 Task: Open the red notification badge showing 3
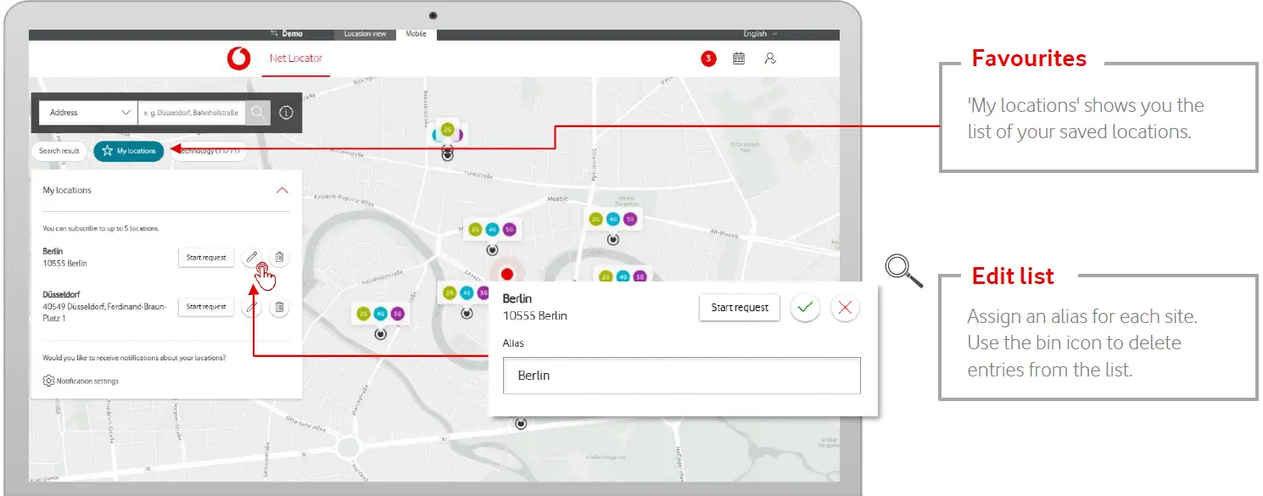coord(708,59)
